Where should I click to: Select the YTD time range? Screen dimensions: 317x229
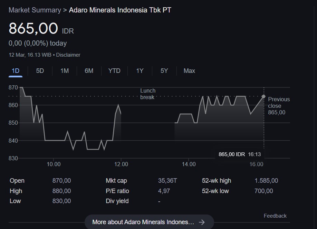point(114,71)
